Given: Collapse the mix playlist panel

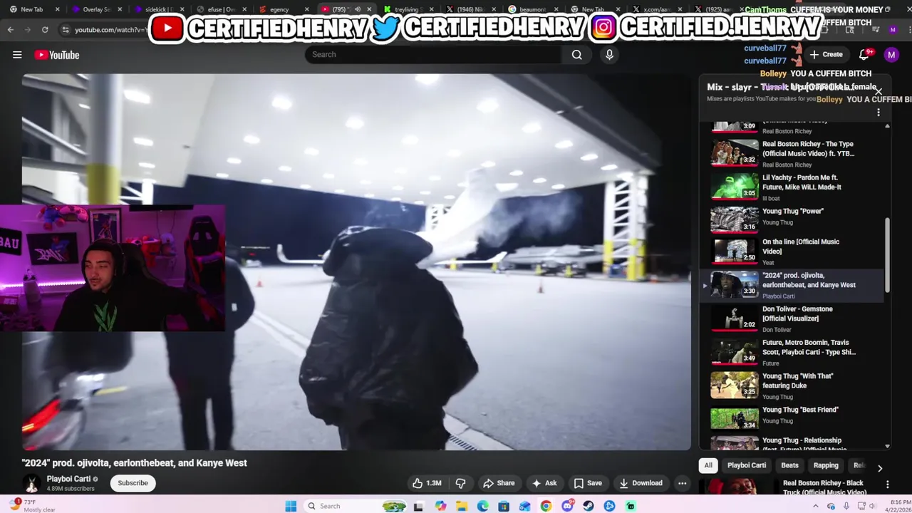Looking at the screenshot, I should coord(879,91).
